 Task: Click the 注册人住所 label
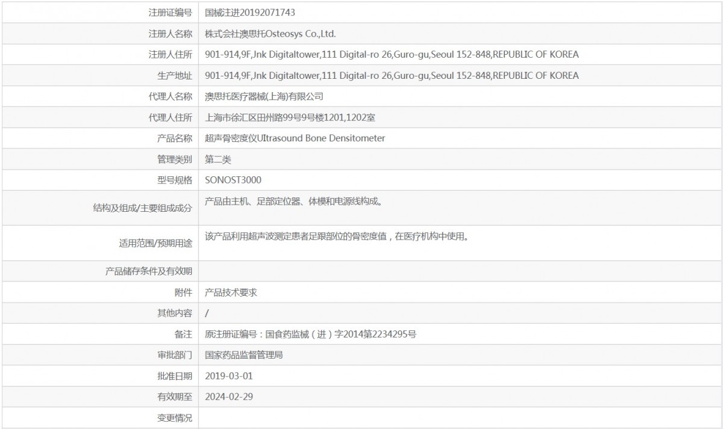coord(170,54)
